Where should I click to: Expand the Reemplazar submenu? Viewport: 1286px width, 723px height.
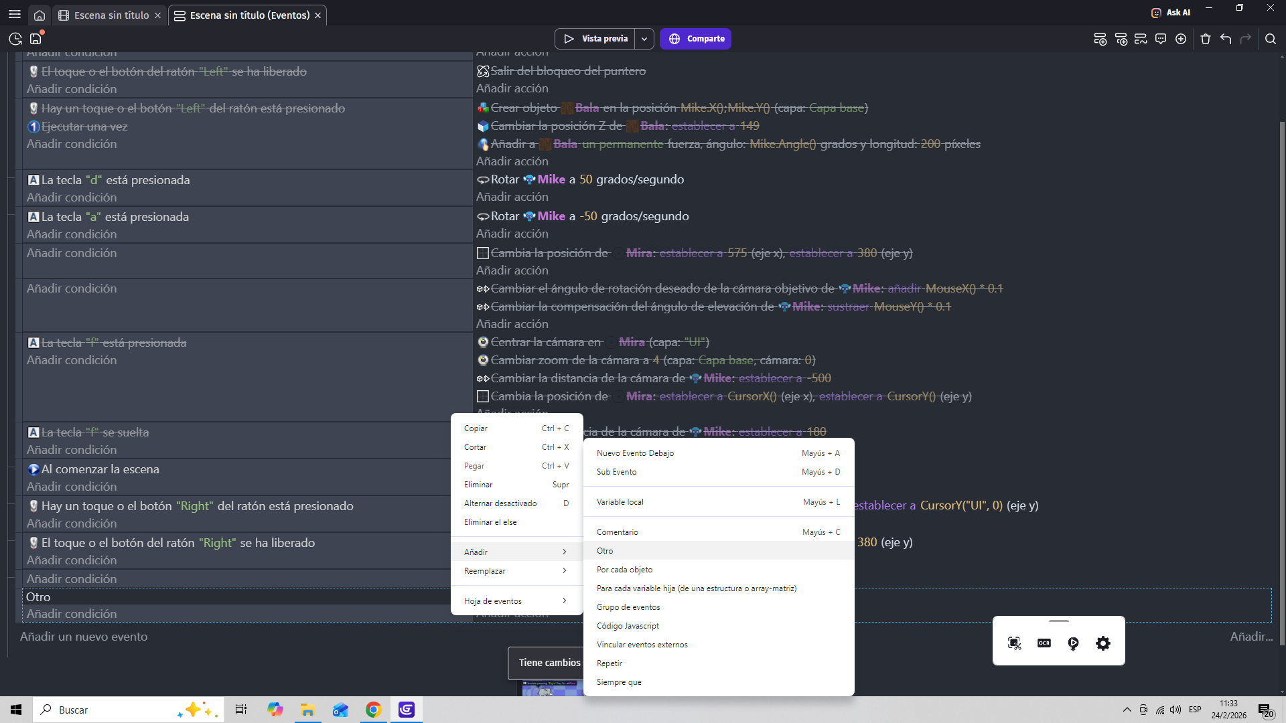pos(516,571)
